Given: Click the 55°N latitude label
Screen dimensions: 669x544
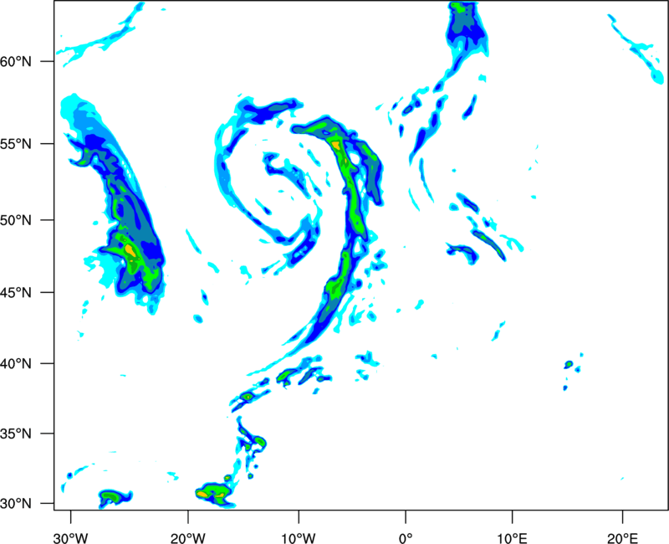Looking at the screenshot, I should [16, 144].
